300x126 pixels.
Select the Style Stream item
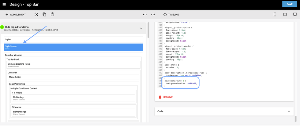point(73,47)
